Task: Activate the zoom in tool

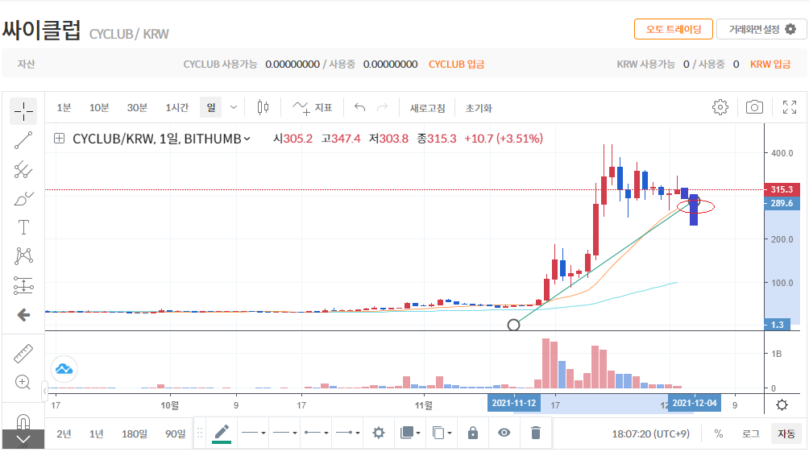Action: [23, 383]
